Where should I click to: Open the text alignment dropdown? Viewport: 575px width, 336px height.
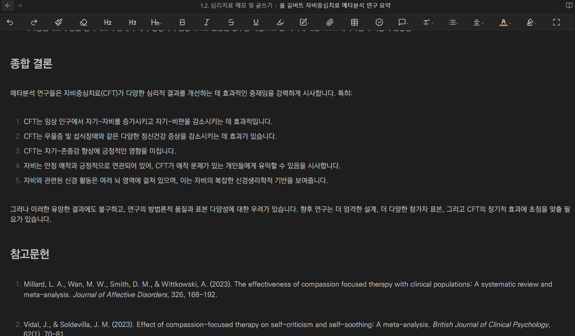(x=478, y=23)
